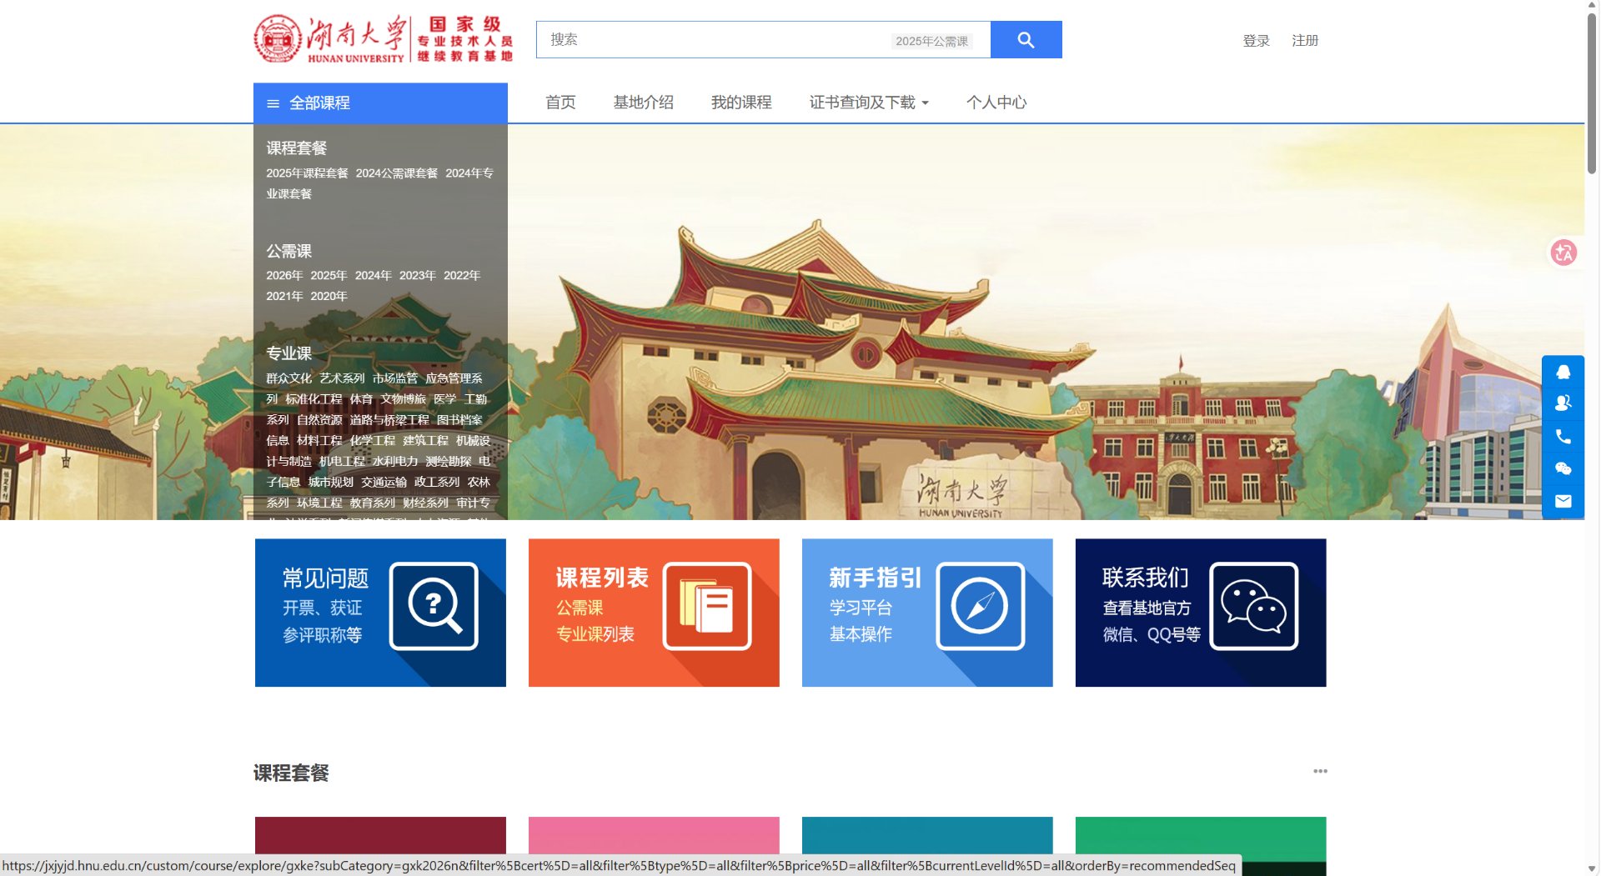Viewport: 1601px width, 876px height.
Task: Select 2026年 under 公需课
Action: pyautogui.click(x=284, y=276)
